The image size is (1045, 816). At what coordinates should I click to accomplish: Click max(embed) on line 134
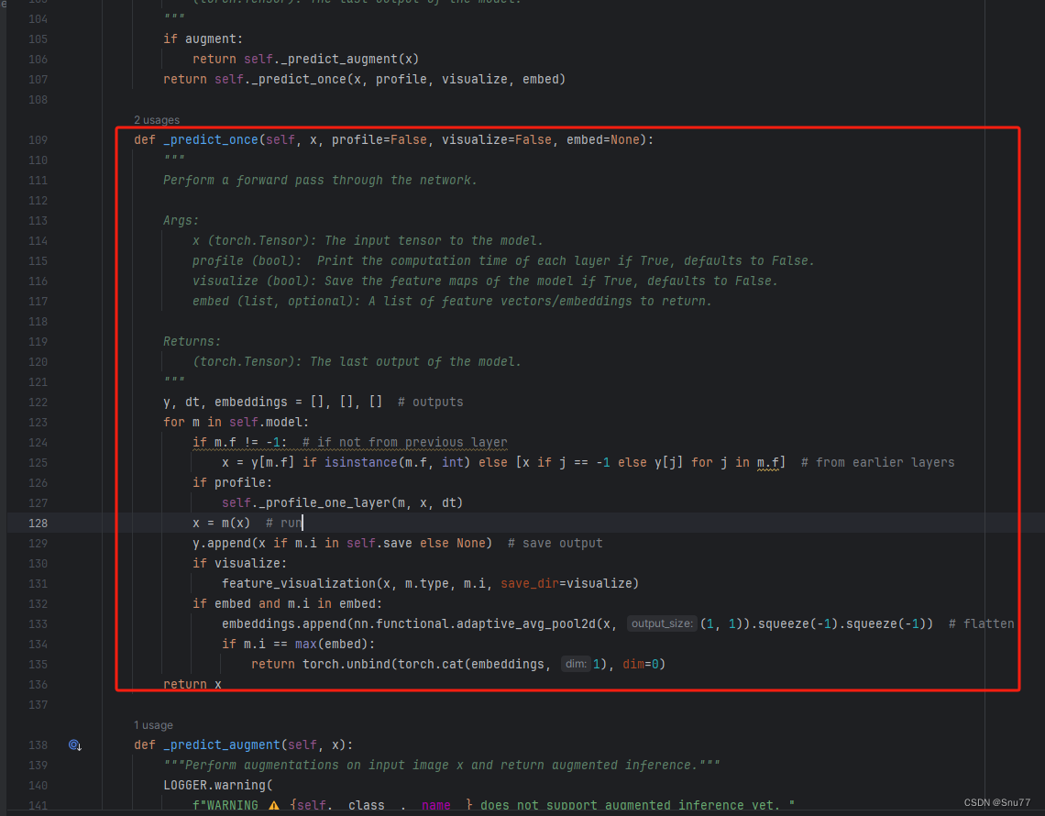click(332, 644)
